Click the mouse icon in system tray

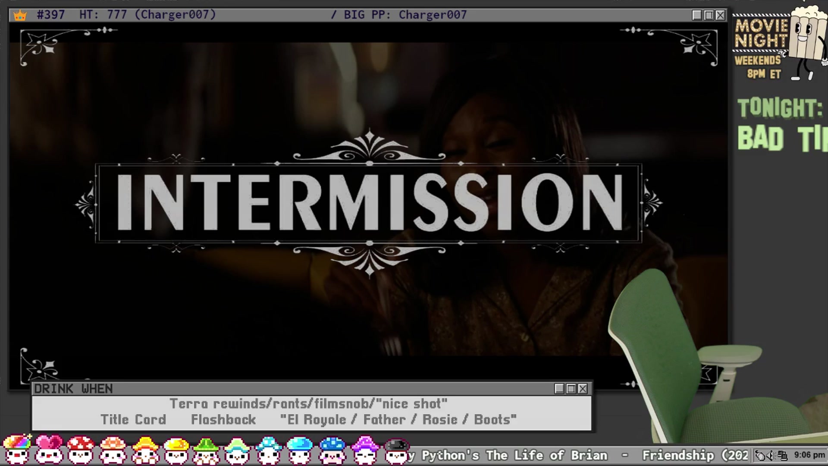760,455
